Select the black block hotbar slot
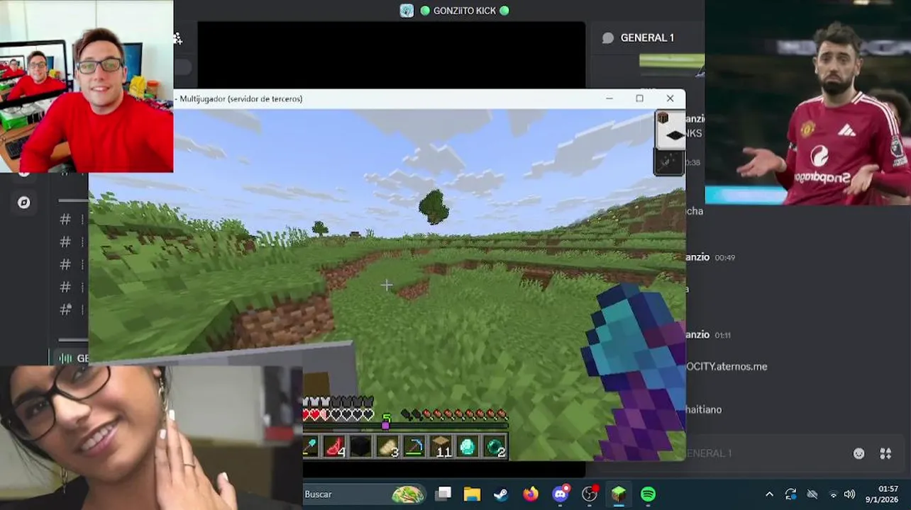The width and height of the screenshot is (911, 510). pos(360,446)
